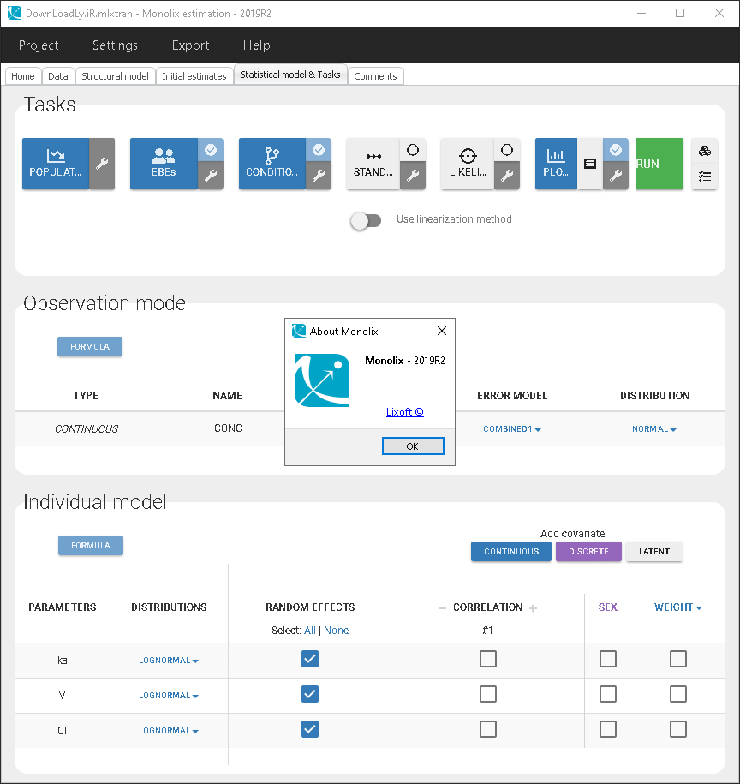Show Individual model FORMULA
This screenshot has height=784, width=740.
(91, 546)
